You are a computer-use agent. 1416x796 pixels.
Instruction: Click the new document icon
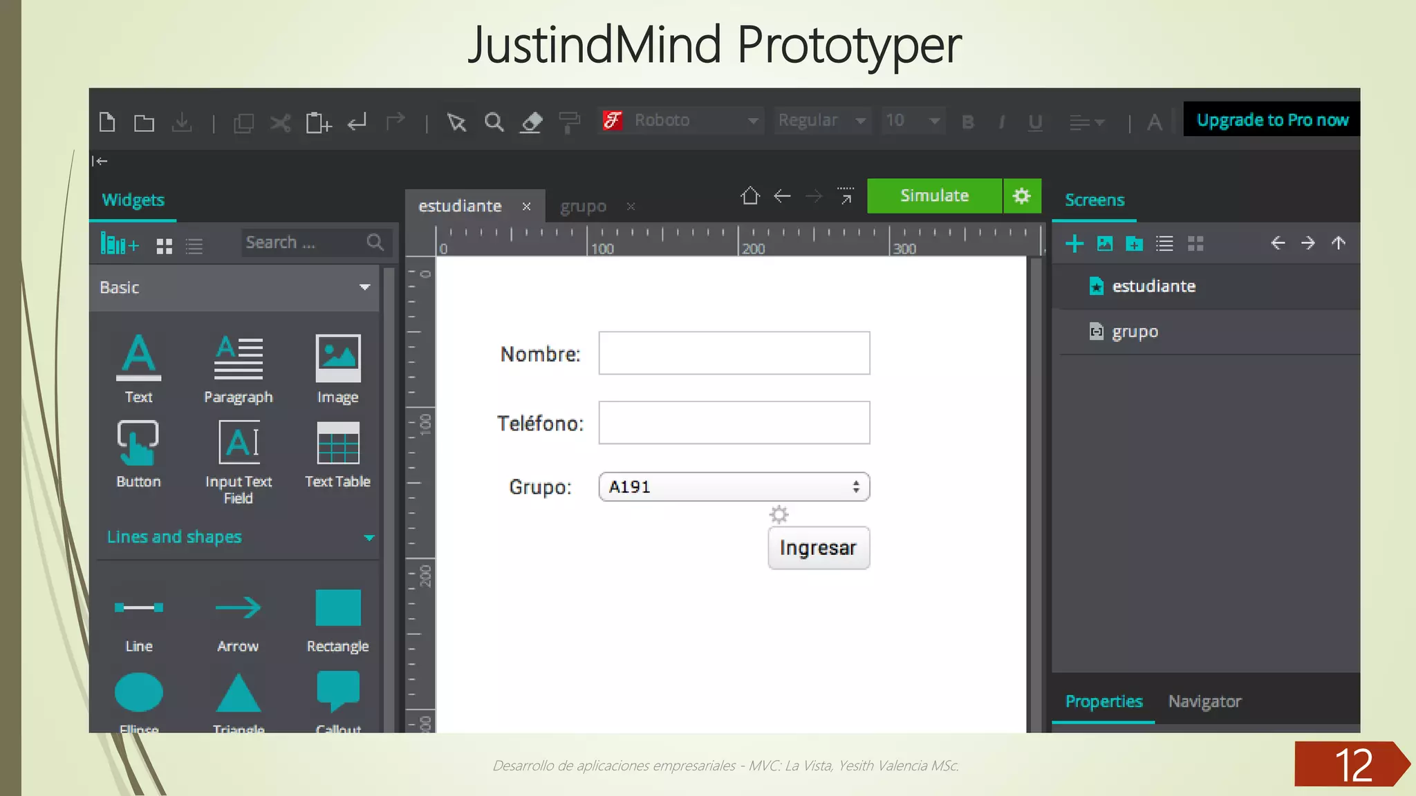(x=107, y=122)
